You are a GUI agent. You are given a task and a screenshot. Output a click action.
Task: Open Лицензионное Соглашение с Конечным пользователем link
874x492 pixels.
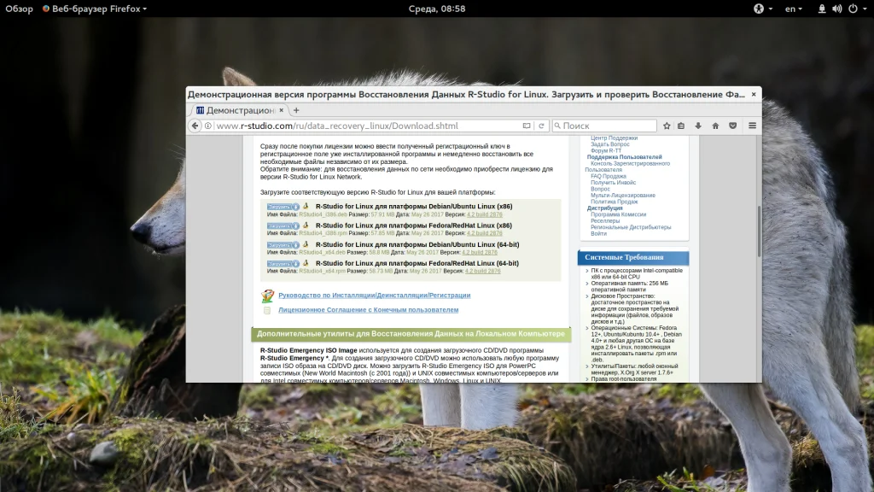tap(368, 309)
